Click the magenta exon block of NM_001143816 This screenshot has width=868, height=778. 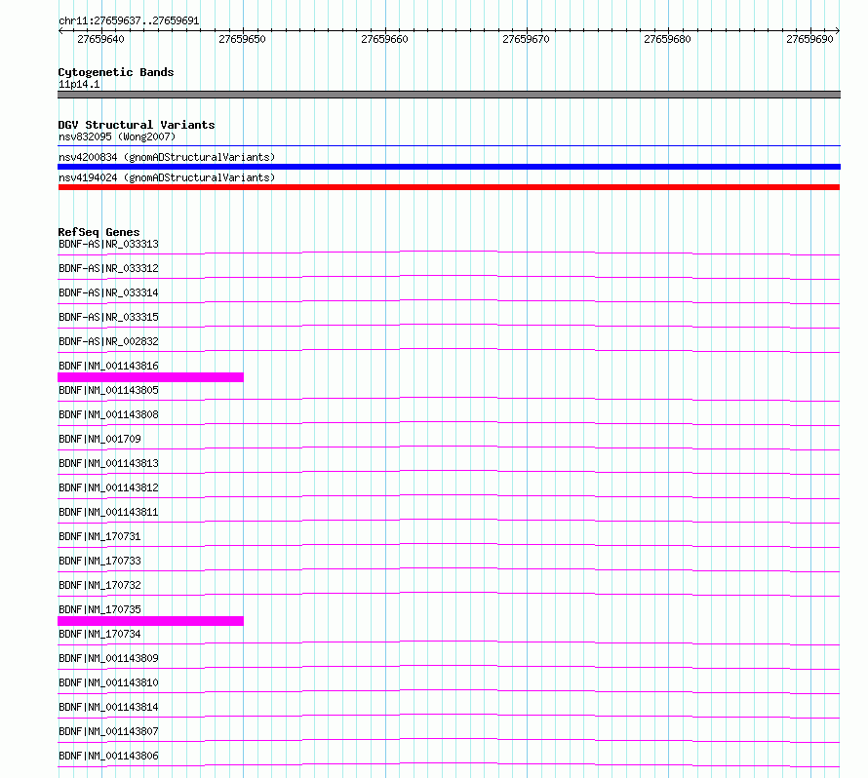[x=150, y=377]
